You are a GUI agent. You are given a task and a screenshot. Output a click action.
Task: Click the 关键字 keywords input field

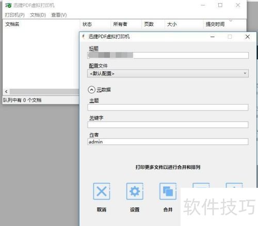point(168,125)
